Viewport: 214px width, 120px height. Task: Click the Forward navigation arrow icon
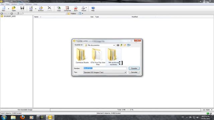12,13
